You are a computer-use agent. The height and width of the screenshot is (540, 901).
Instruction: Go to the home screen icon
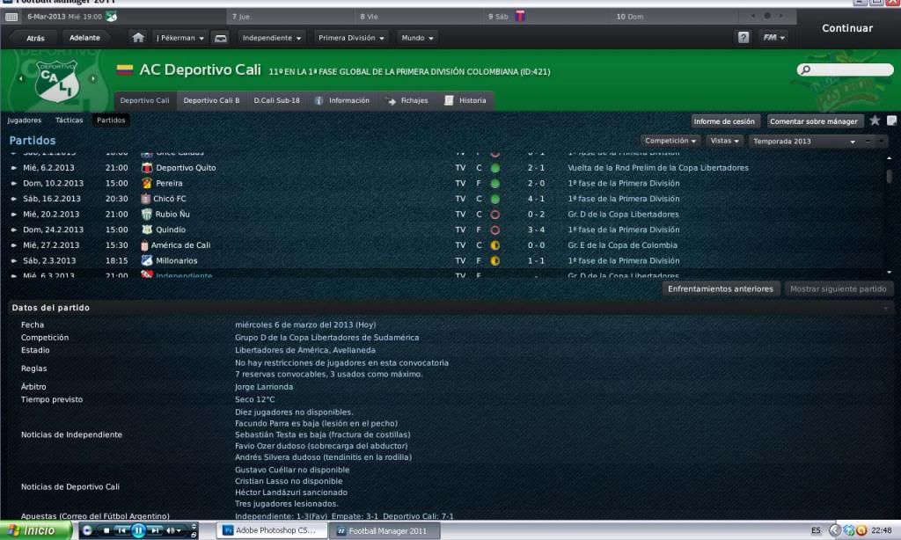(x=138, y=38)
